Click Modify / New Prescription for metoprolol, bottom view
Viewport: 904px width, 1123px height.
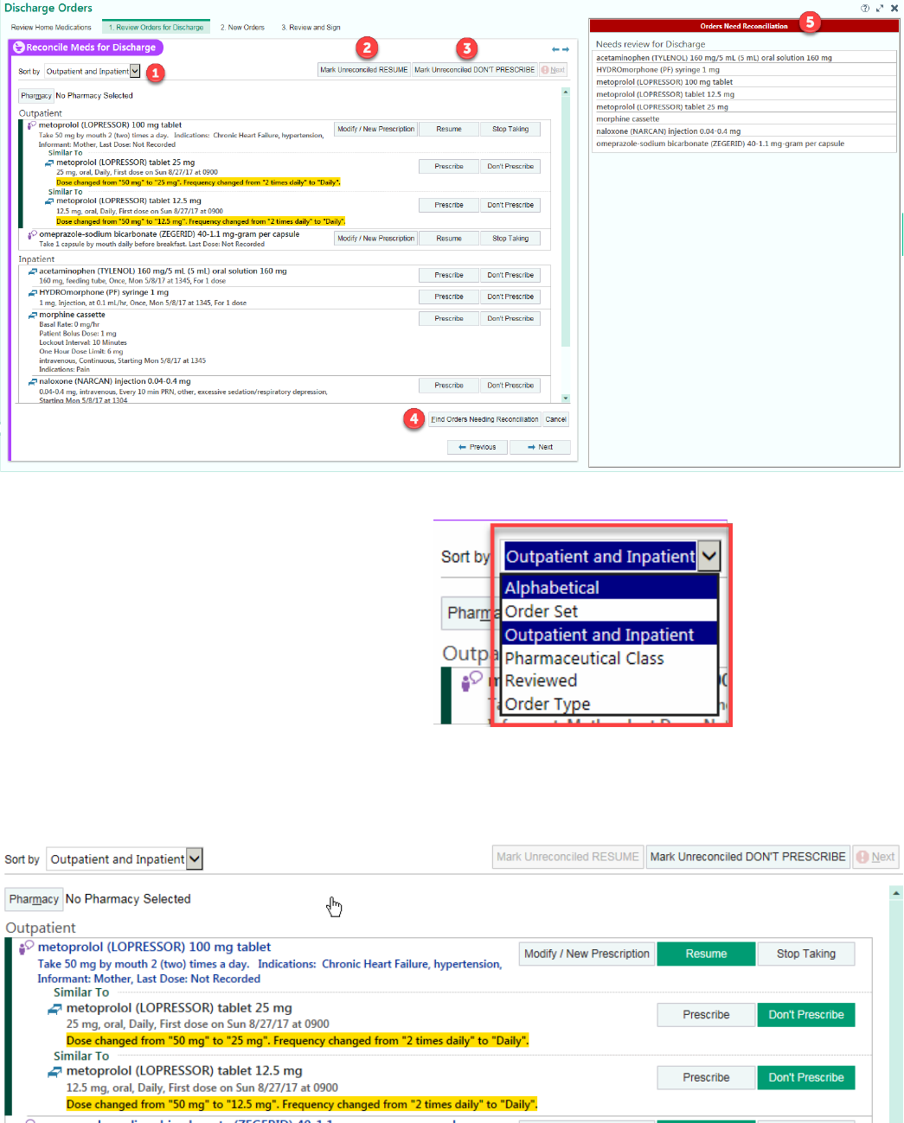[587, 954]
